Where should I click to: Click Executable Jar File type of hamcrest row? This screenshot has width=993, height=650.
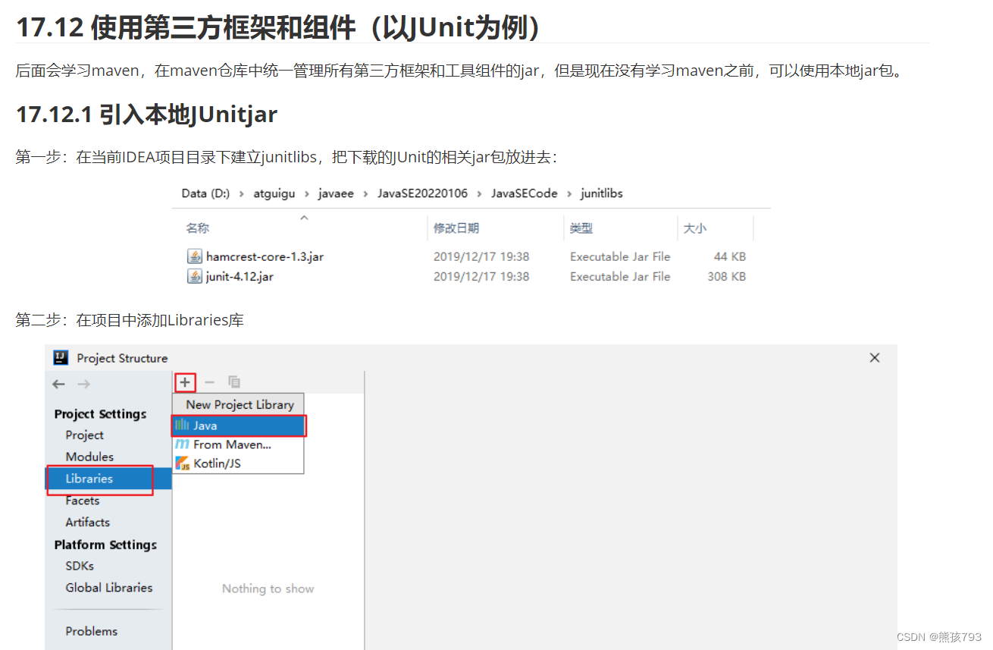pyautogui.click(x=620, y=256)
